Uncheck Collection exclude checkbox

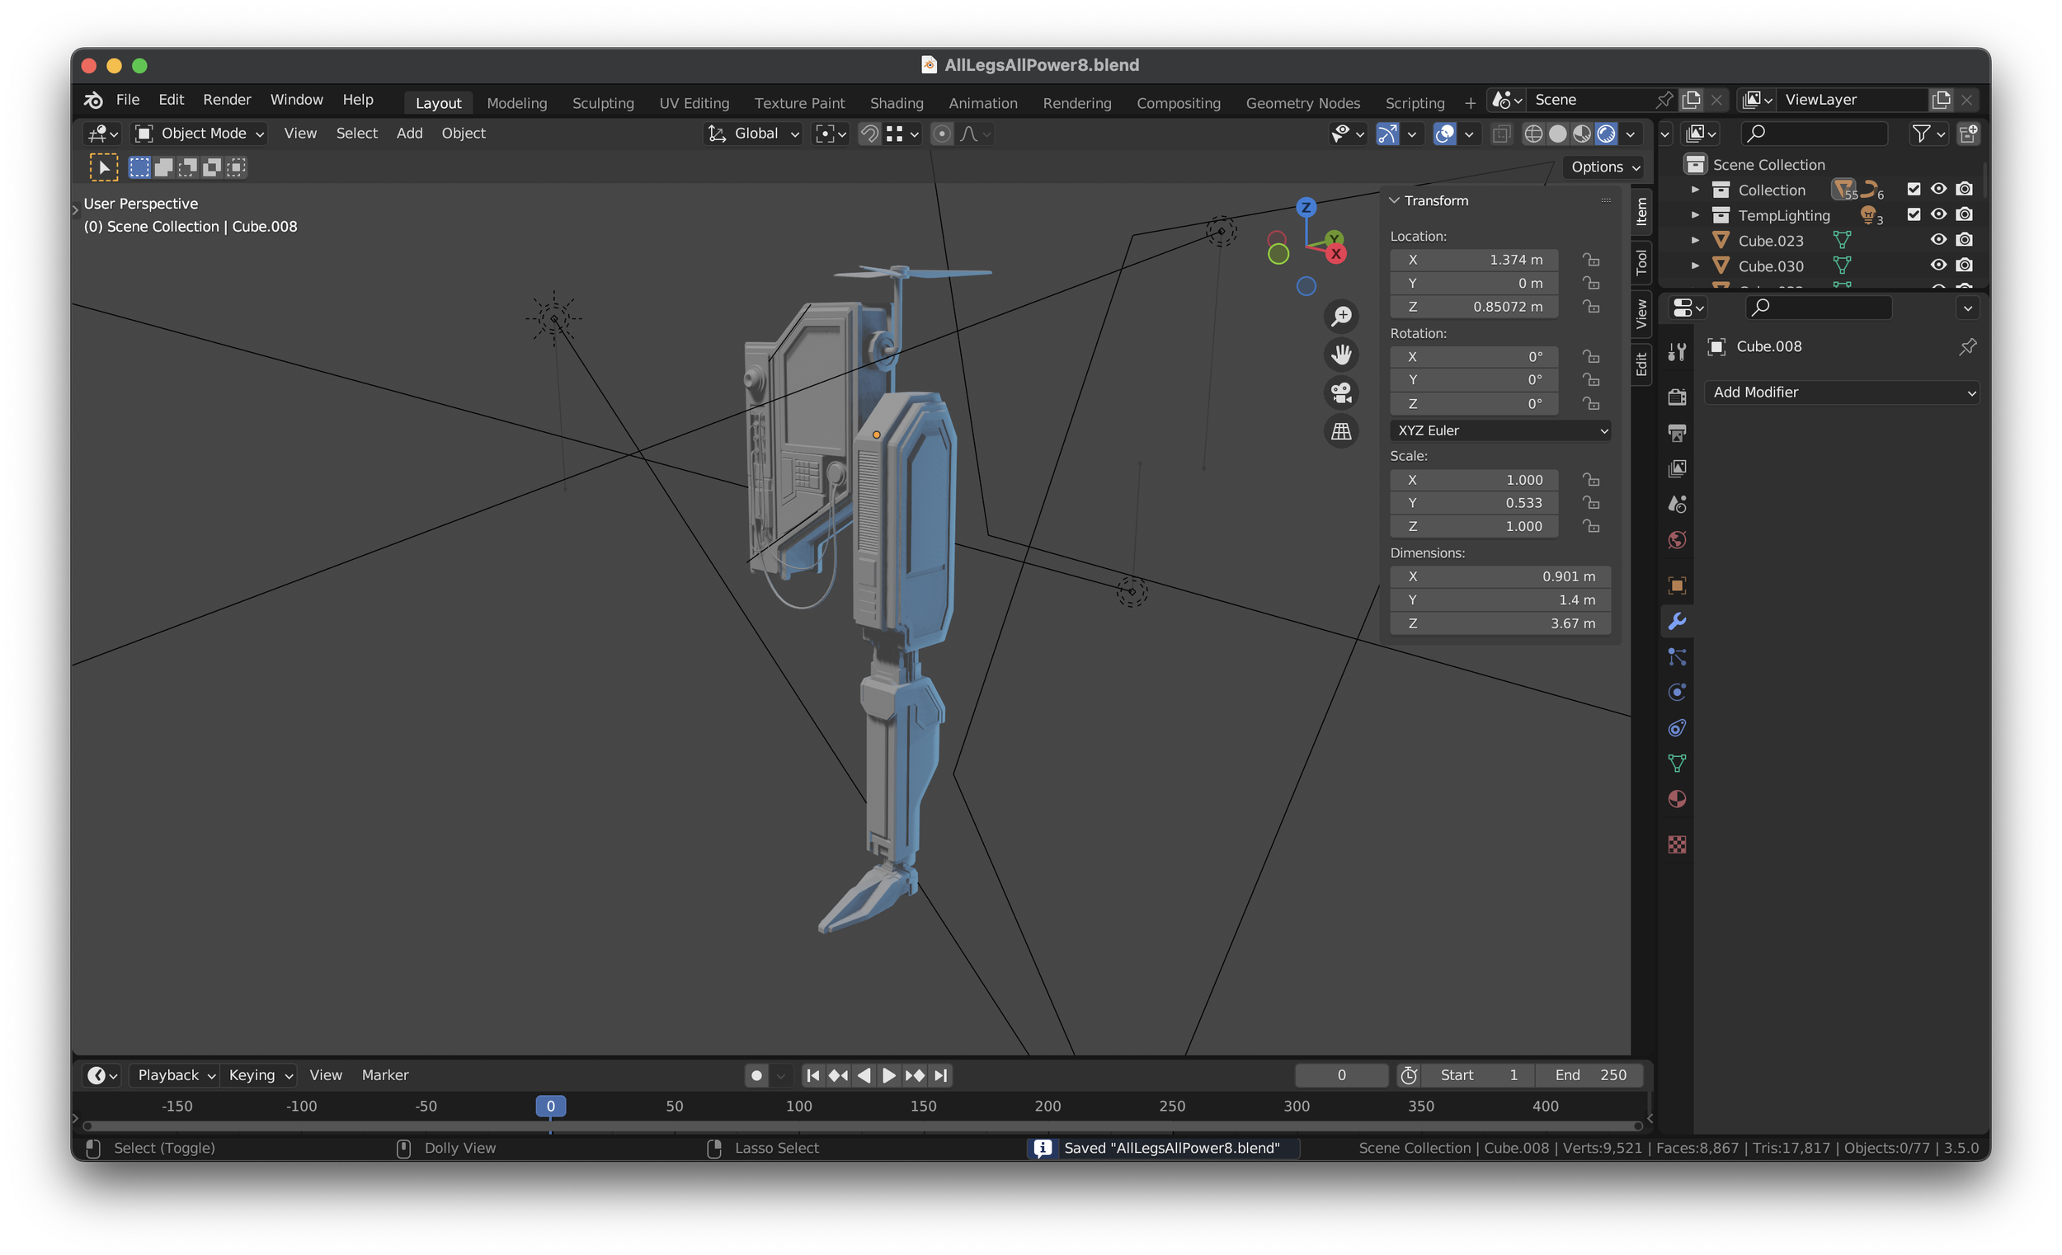pos(1913,189)
